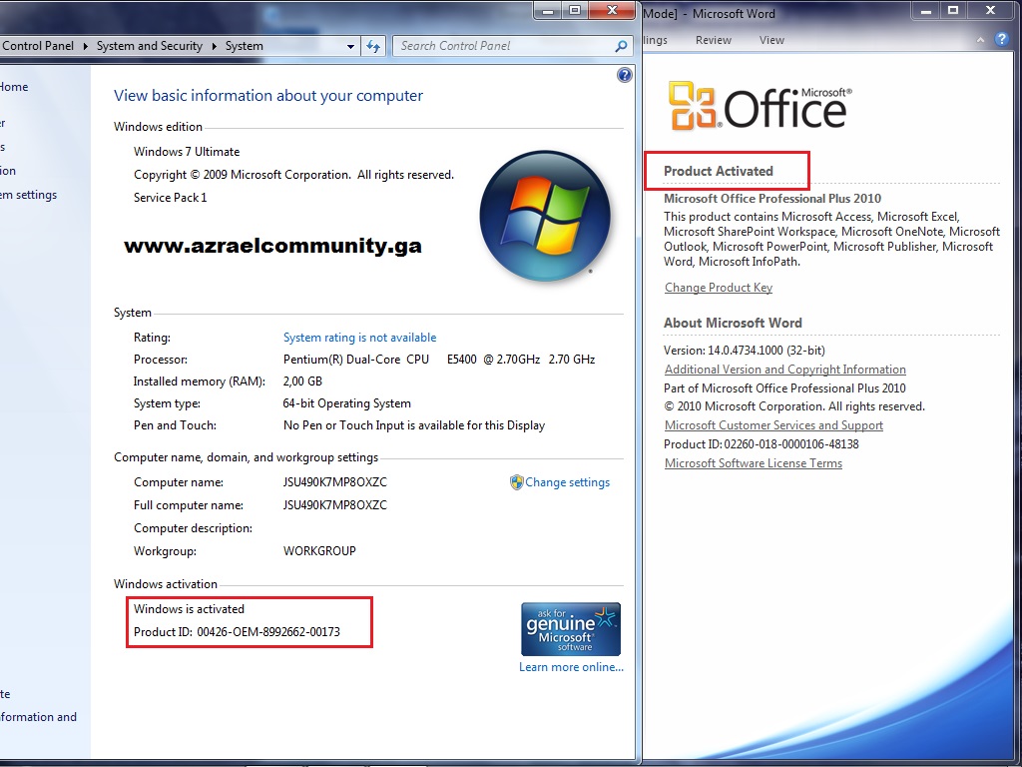The image size is (1022, 767).
Task: Click the WORKGROUP value
Action: tap(319, 550)
